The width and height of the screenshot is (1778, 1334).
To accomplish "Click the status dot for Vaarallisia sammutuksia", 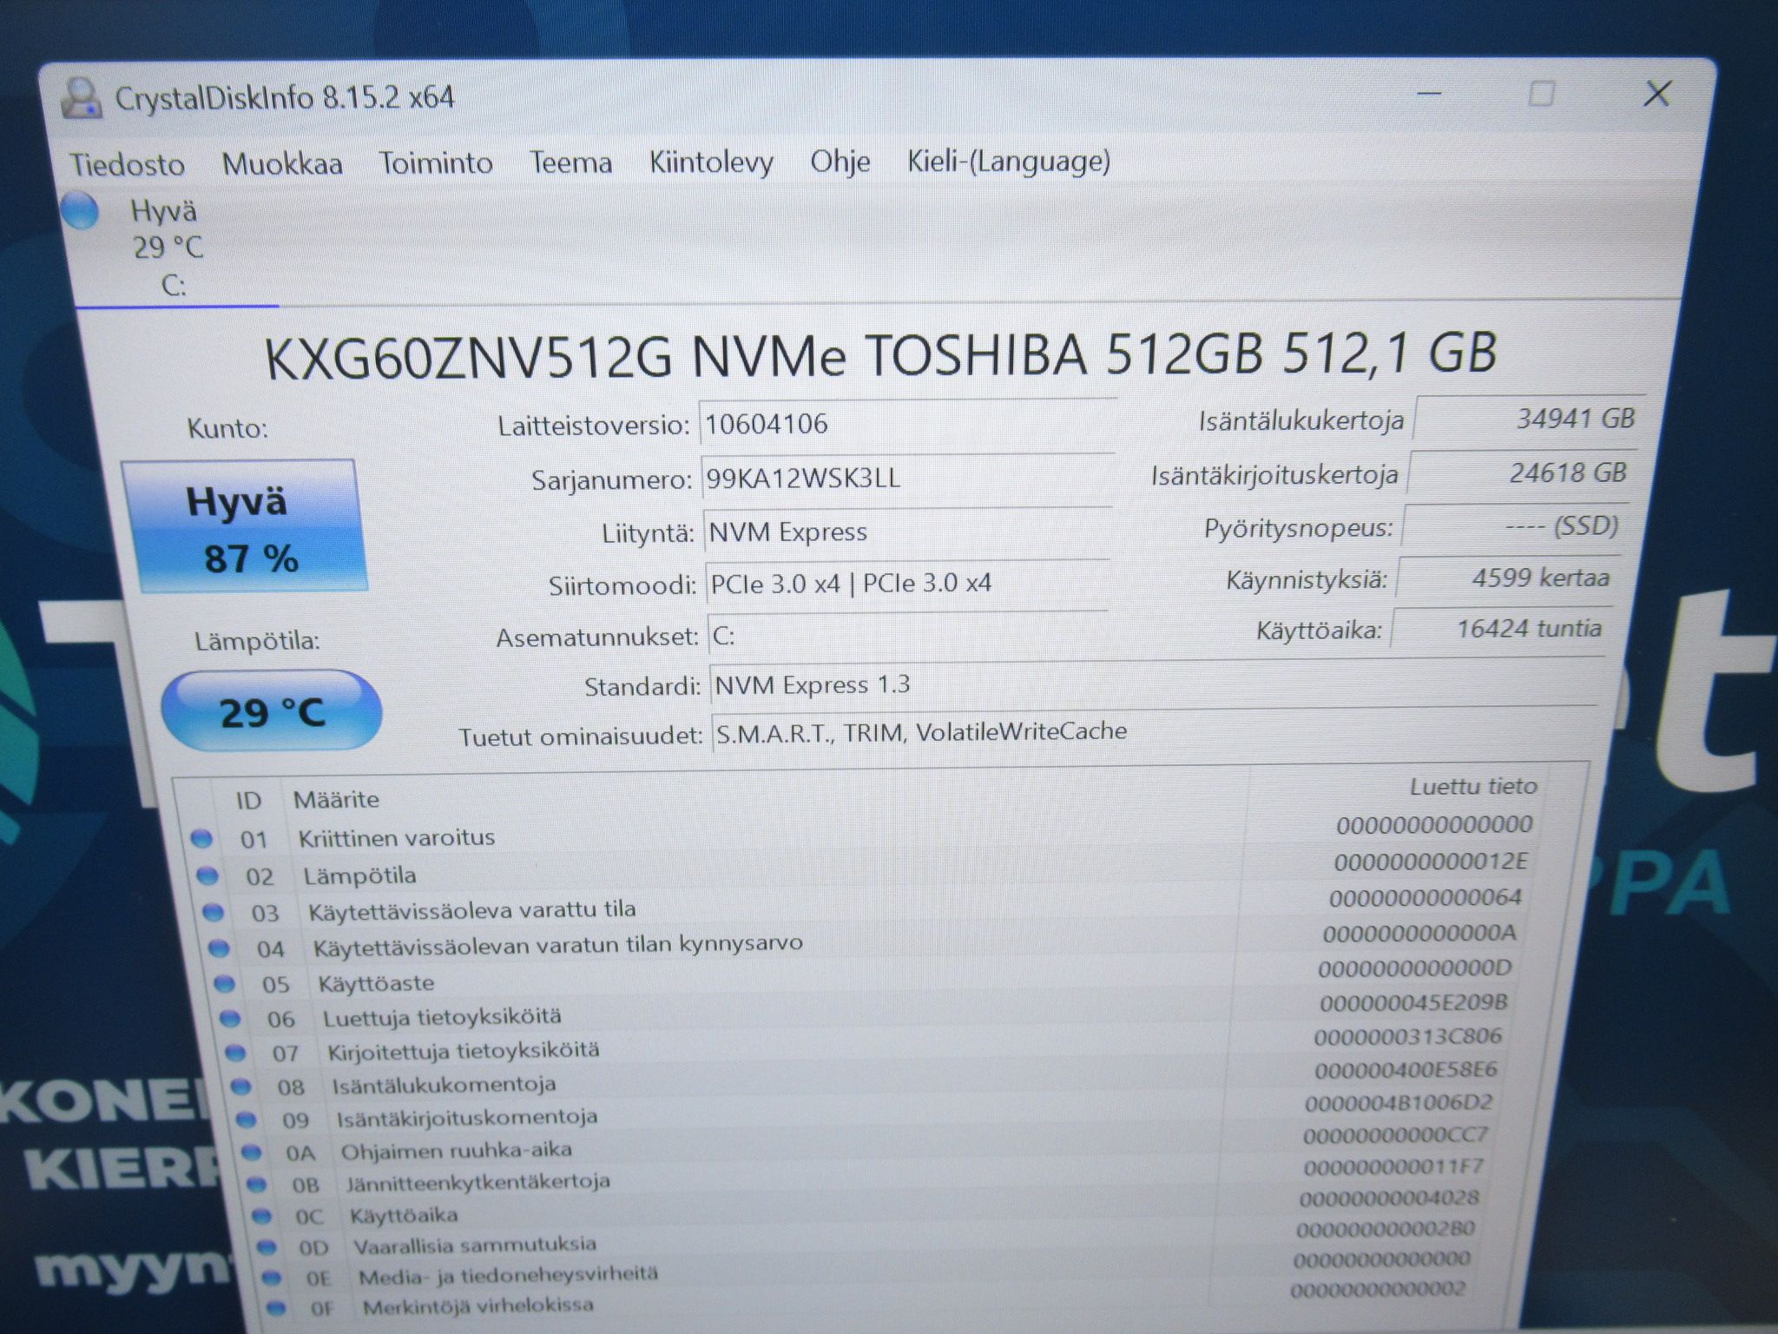I will [267, 1247].
